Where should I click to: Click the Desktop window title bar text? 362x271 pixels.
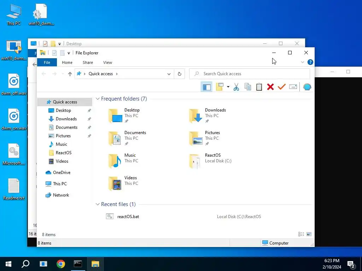click(74, 44)
